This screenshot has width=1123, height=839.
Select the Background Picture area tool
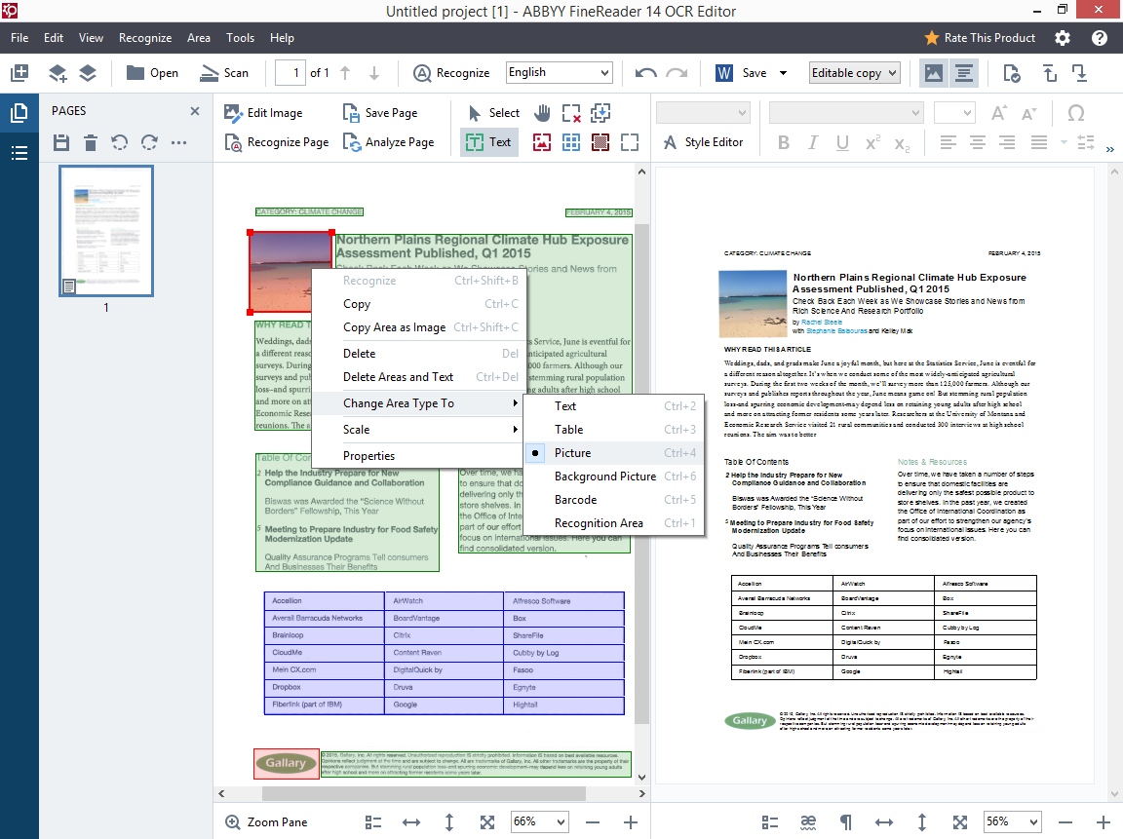coord(600,142)
